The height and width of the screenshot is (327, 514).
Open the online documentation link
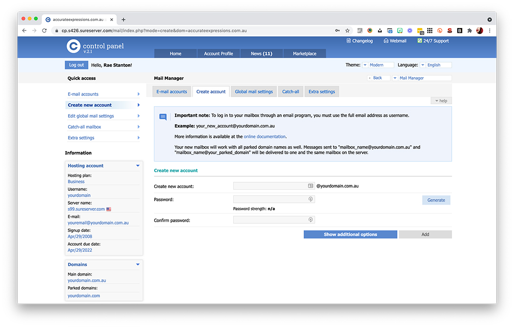265,137
